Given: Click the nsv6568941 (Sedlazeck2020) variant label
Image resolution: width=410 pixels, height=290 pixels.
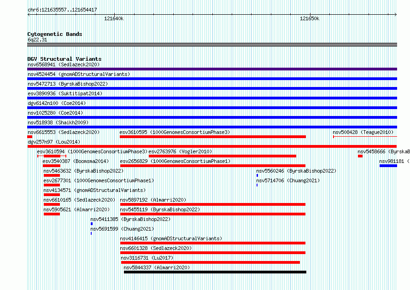Looking at the screenshot, I should pos(64,64).
